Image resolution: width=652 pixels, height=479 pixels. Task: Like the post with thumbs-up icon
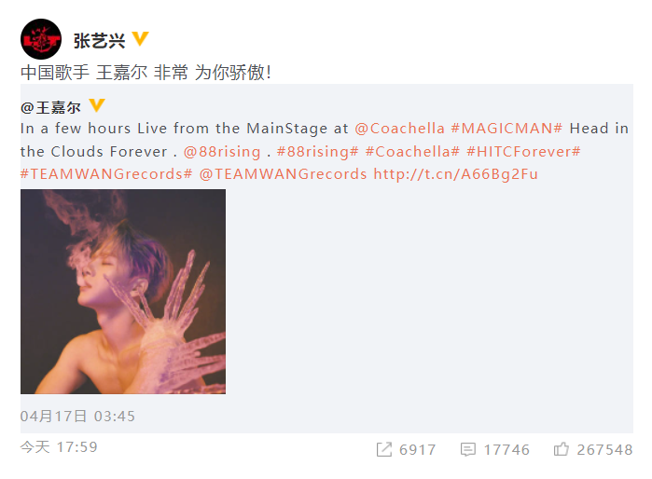[x=561, y=449]
